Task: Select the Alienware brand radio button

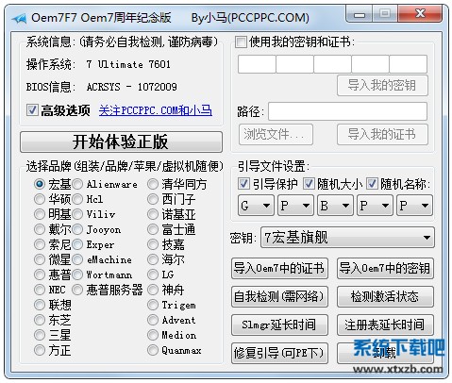Action: coord(77,184)
